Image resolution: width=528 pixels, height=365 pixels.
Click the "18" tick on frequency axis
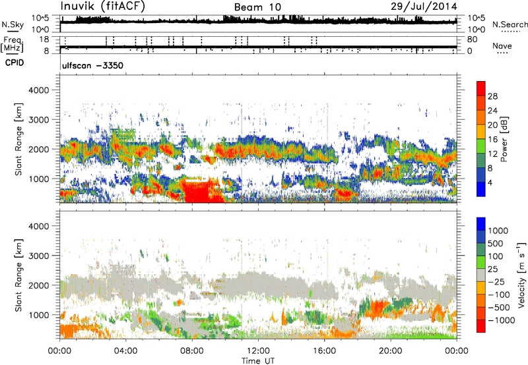[x=44, y=40]
